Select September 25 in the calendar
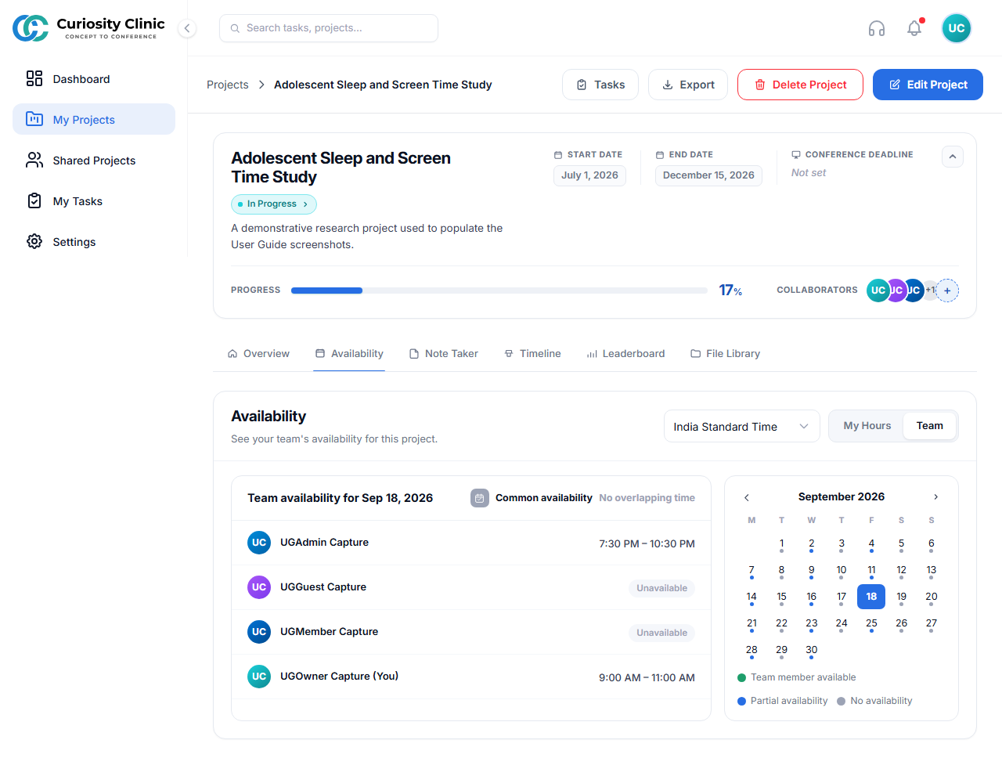This screenshot has width=1002, height=758. 871,624
